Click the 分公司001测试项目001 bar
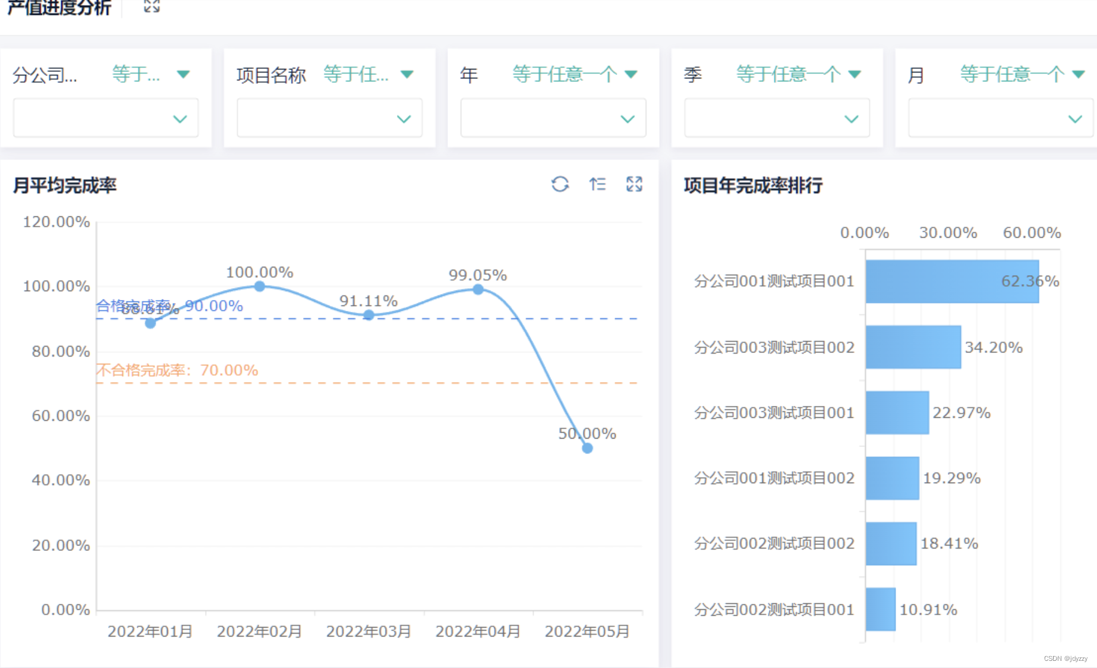1097x668 pixels. tap(952, 282)
